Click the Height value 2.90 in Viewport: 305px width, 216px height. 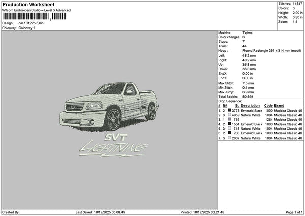click(x=297, y=13)
